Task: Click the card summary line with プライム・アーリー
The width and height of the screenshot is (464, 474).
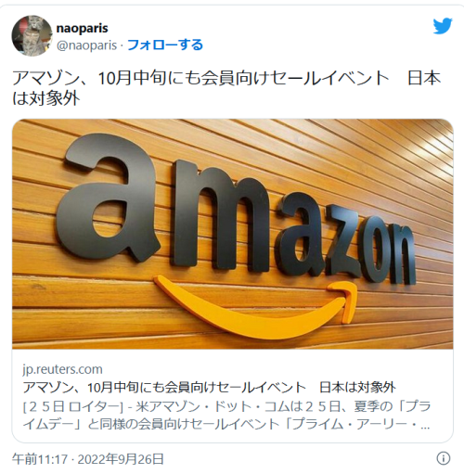Action: [x=226, y=424]
